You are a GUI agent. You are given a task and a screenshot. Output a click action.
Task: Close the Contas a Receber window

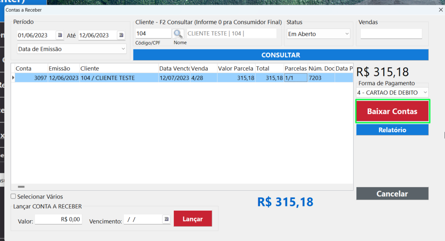(x=440, y=10)
